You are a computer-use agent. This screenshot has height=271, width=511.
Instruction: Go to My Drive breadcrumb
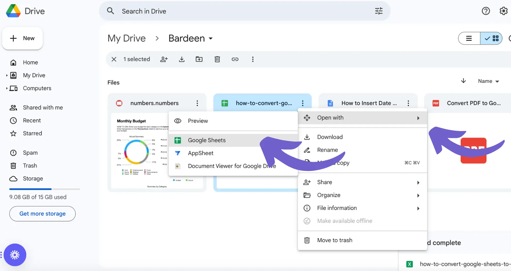pyautogui.click(x=127, y=39)
